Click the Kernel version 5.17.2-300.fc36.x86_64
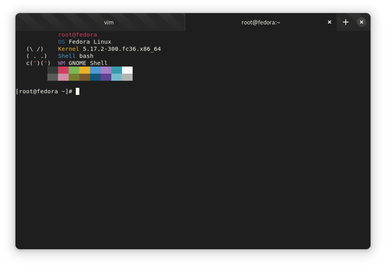The height and width of the screenshot is (267, 386). pyautogui.click(x=122, y=49)
